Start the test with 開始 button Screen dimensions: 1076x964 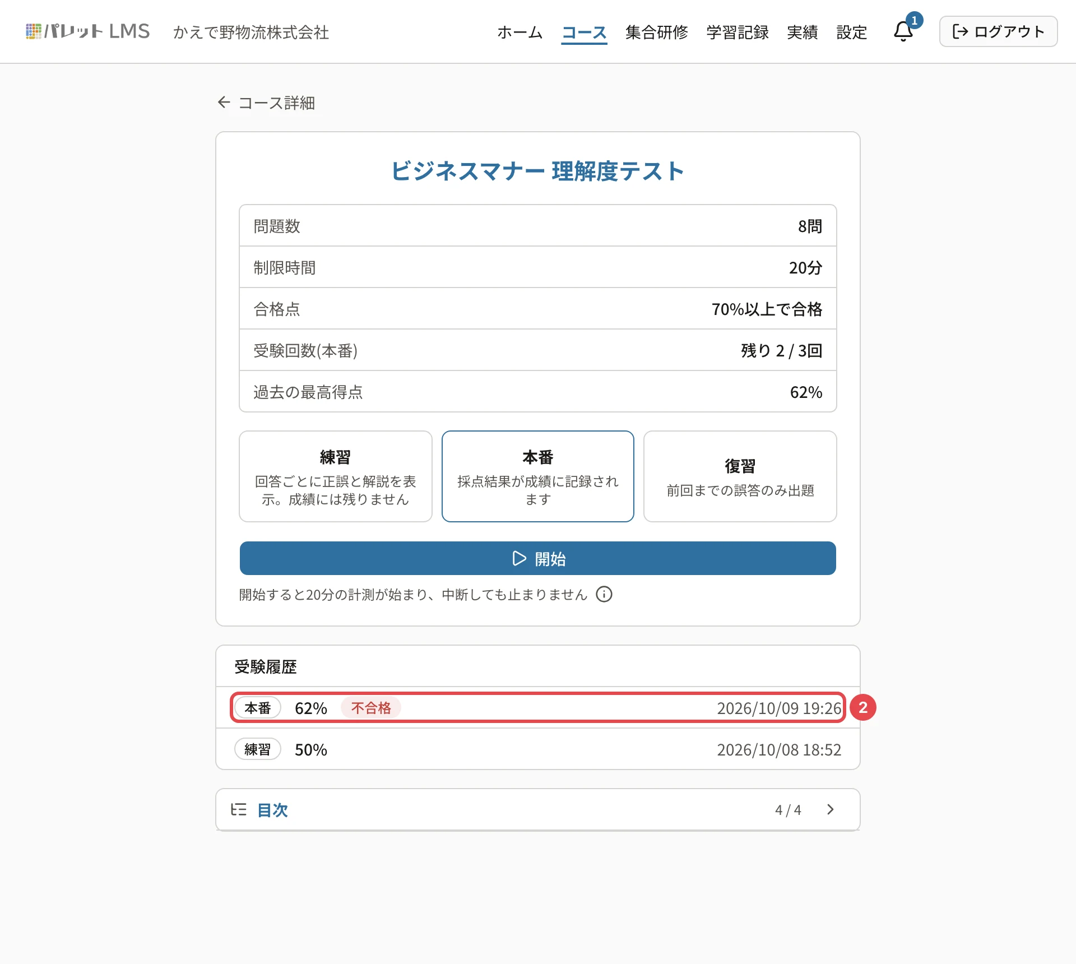[538, 558]
